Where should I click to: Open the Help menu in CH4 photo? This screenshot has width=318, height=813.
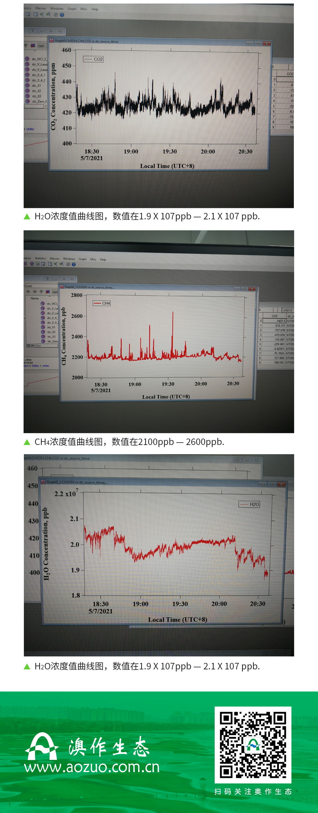[103, 259]
